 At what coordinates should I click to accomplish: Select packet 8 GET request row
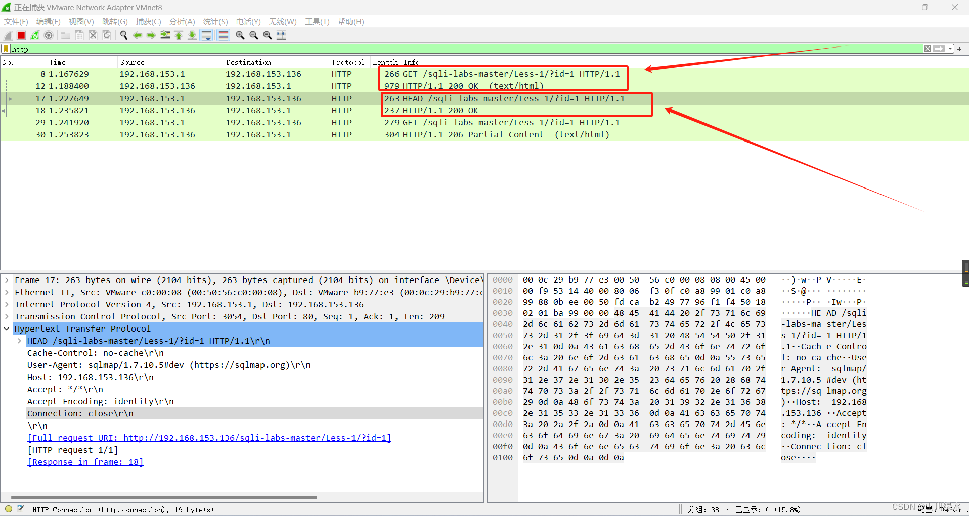coord(484,74)
